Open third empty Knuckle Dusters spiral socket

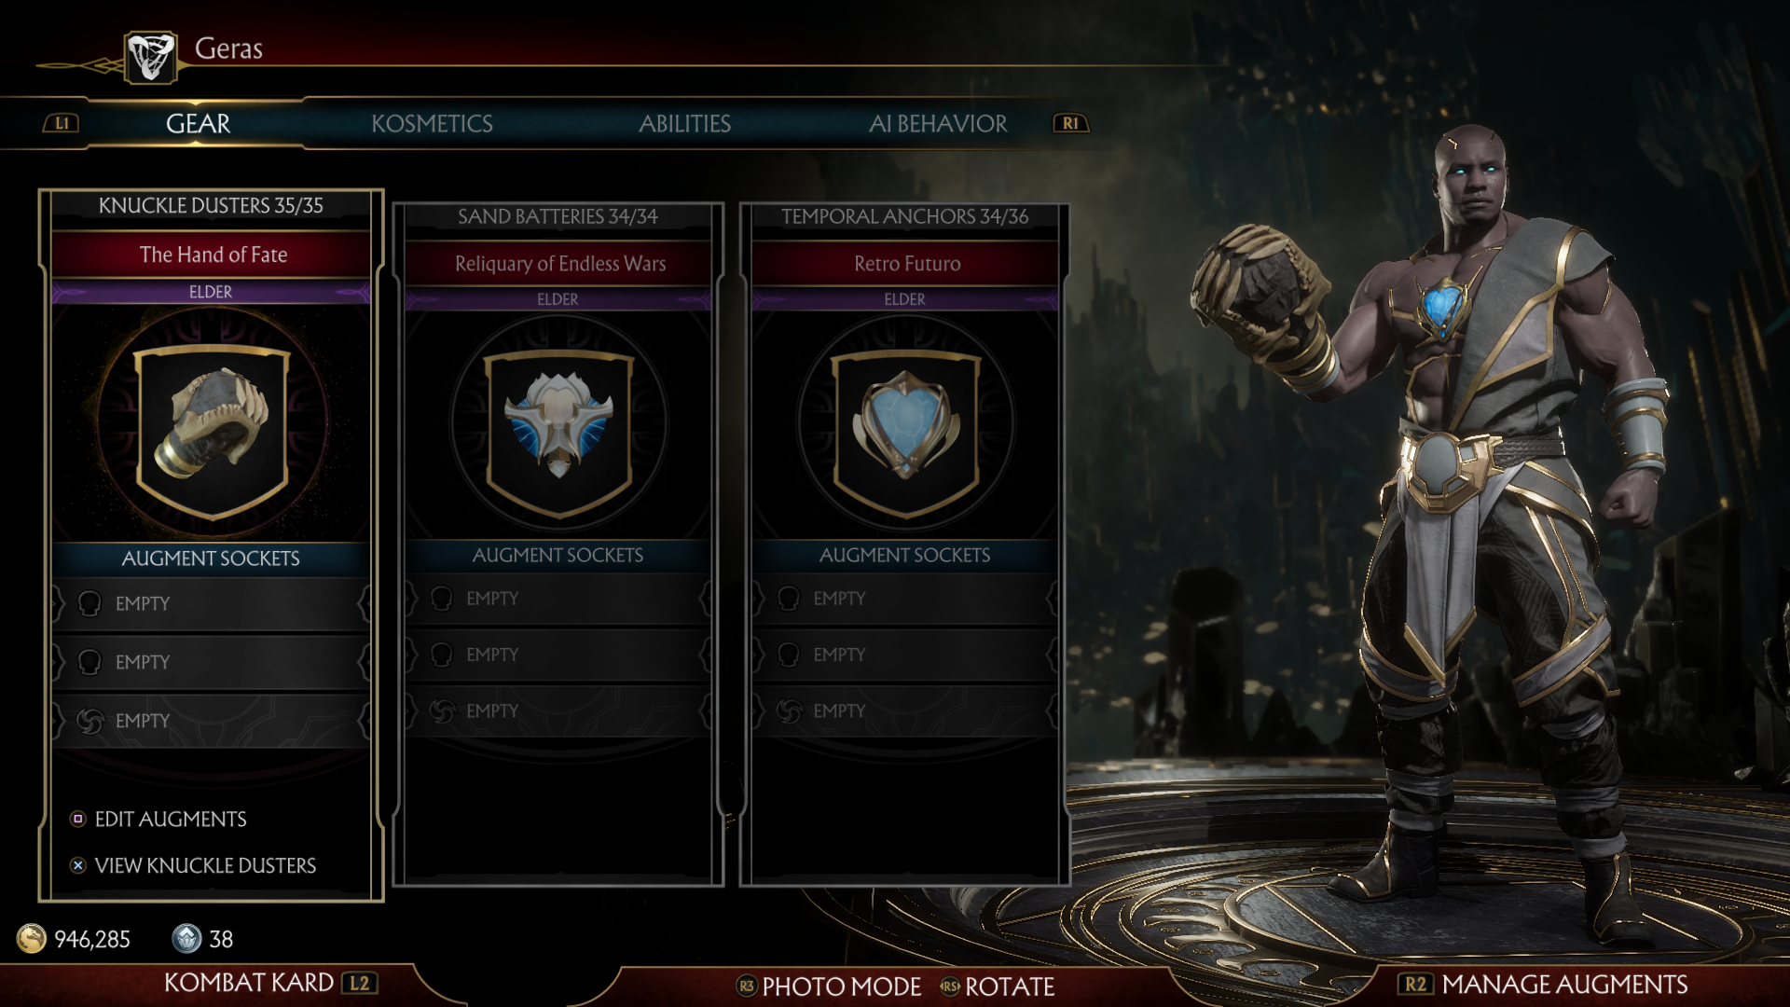click(211, 721)
